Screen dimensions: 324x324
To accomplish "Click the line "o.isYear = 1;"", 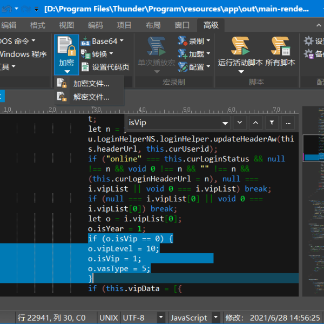I will click(x=117, y=228).
